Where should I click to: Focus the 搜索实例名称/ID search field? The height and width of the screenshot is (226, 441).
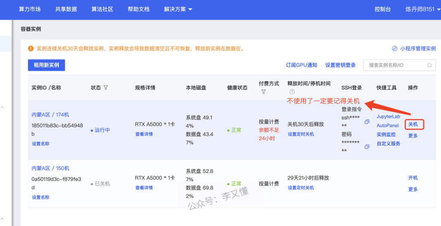(x=395, y=65)
